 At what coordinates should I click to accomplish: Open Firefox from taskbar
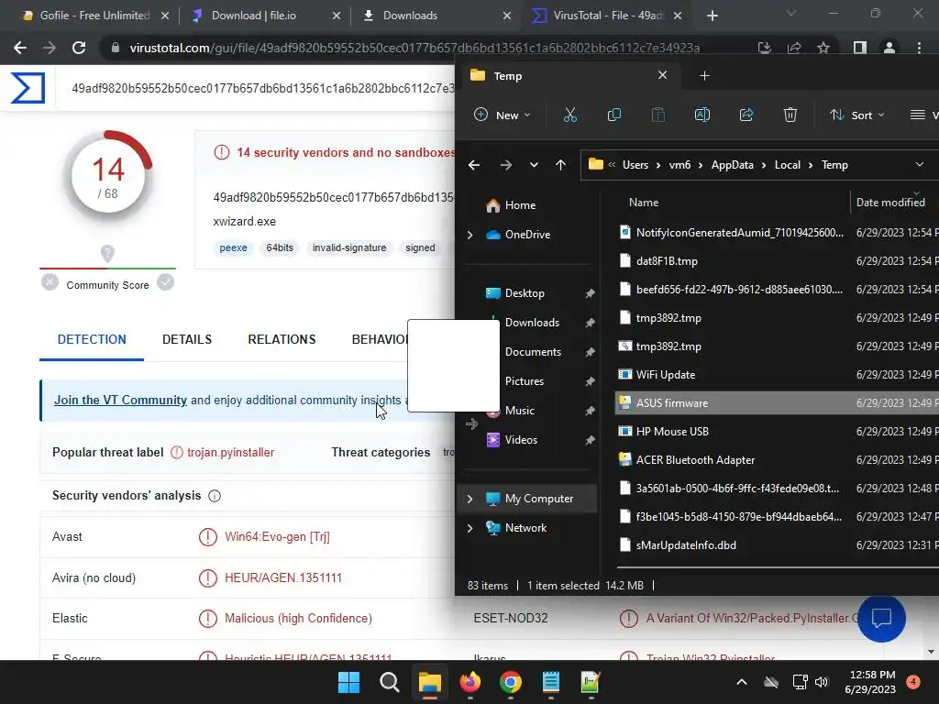click(x=470, y=682)
